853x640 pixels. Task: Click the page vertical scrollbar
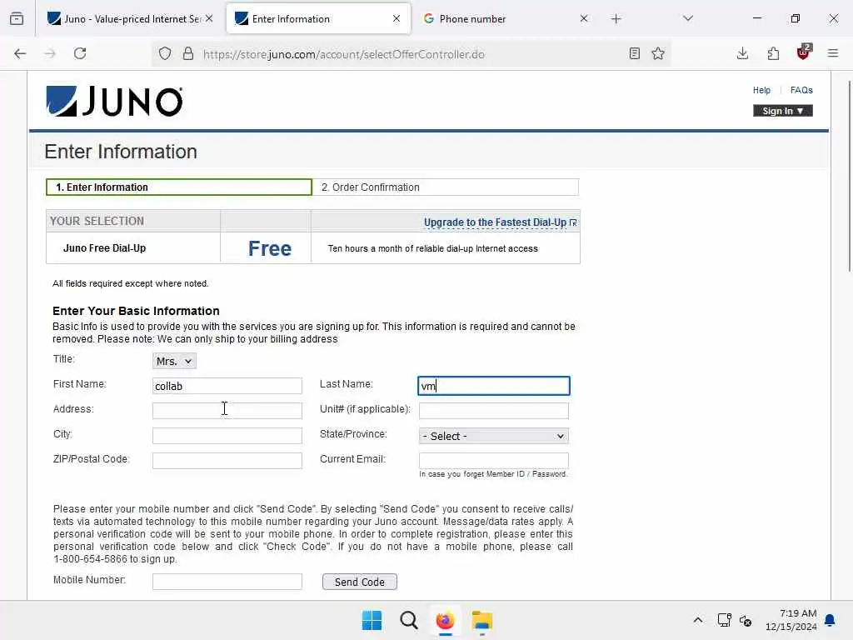pyautogui.click(x=849, y=176)
